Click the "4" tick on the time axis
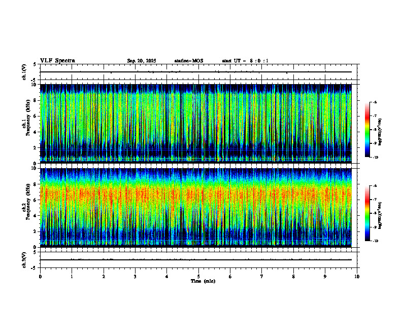This screenshot has height=310, width=402. [x=167, y=277]
